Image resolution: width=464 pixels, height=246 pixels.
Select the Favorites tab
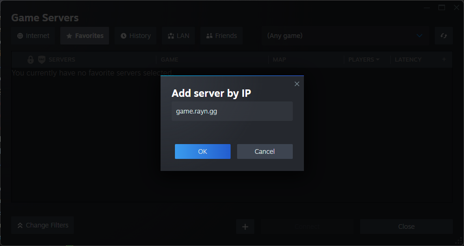(x=84, y=36)
